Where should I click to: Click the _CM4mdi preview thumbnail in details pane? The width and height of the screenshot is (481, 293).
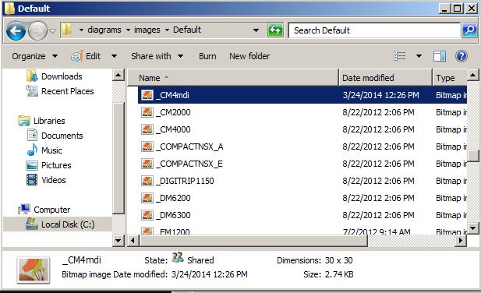coord(33,270)
